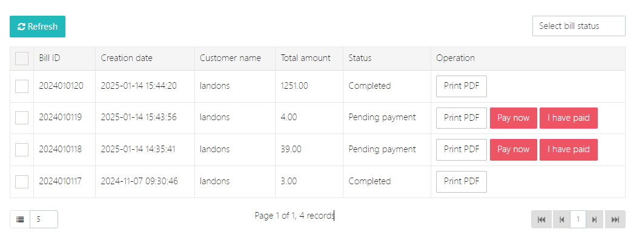Click the Refresh button
This screenshot has width=642, height=241.
pyautogui.click(x=38, y=27)
